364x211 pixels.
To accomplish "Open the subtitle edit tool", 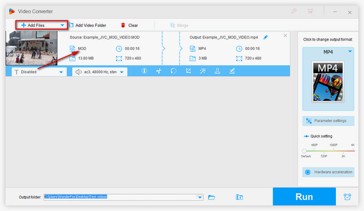I will tap(232, 71).
